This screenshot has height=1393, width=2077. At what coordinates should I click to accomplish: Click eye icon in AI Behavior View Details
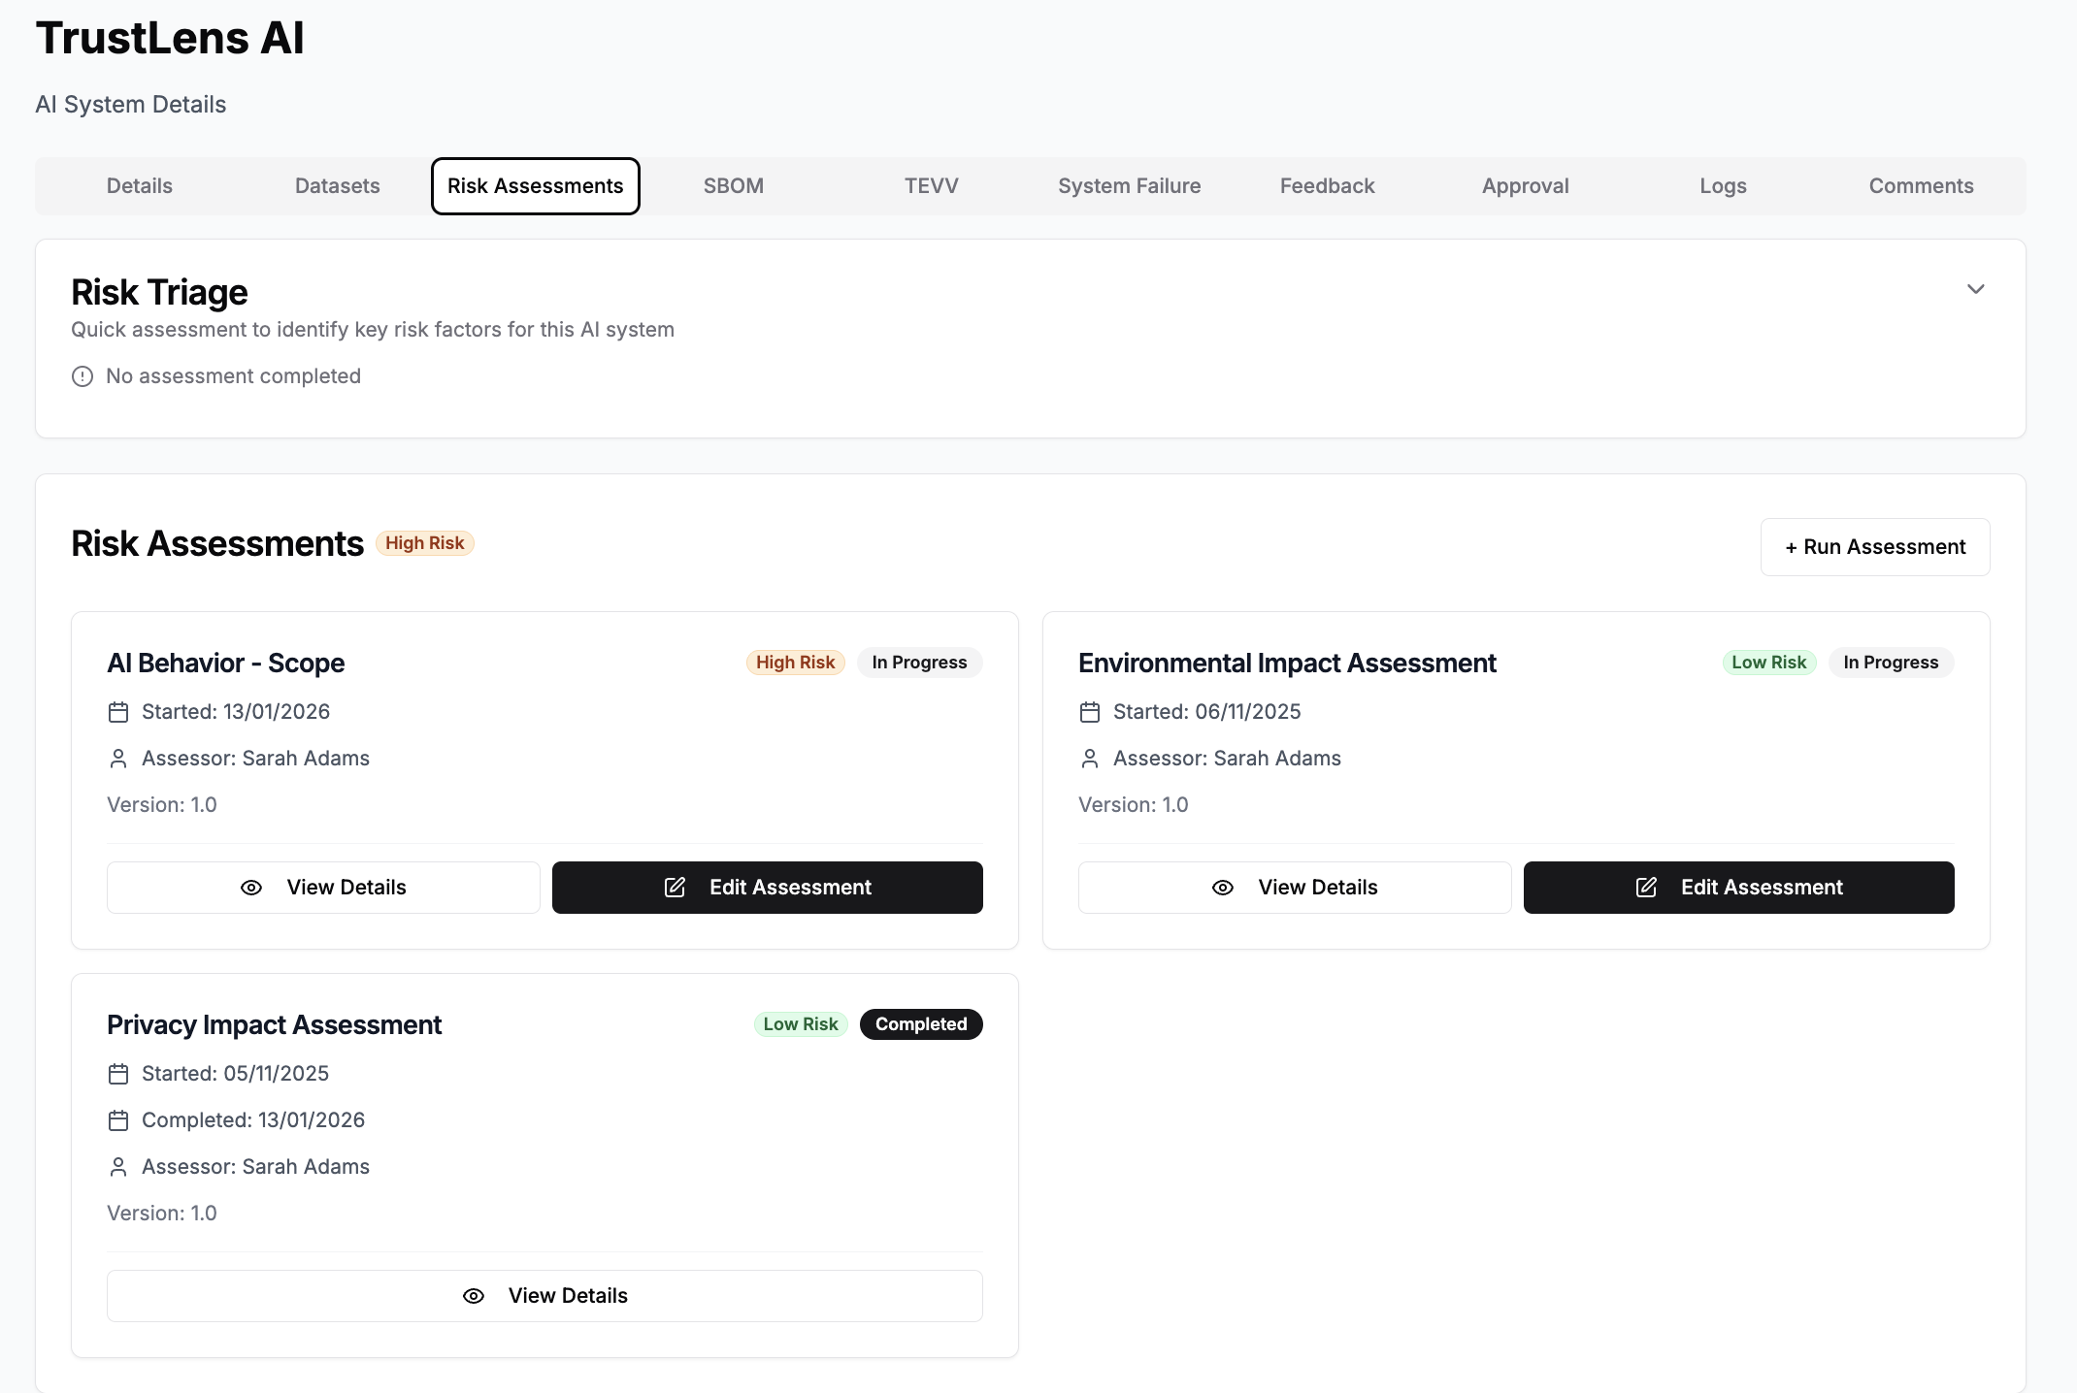pos(251,888)
